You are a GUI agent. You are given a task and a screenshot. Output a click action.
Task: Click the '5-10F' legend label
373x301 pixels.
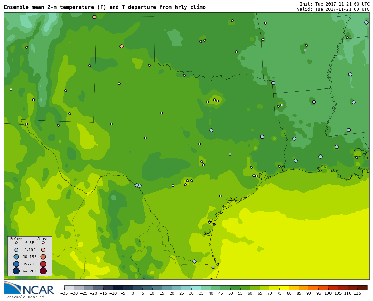pyautogui.click(x=30, y=250)
